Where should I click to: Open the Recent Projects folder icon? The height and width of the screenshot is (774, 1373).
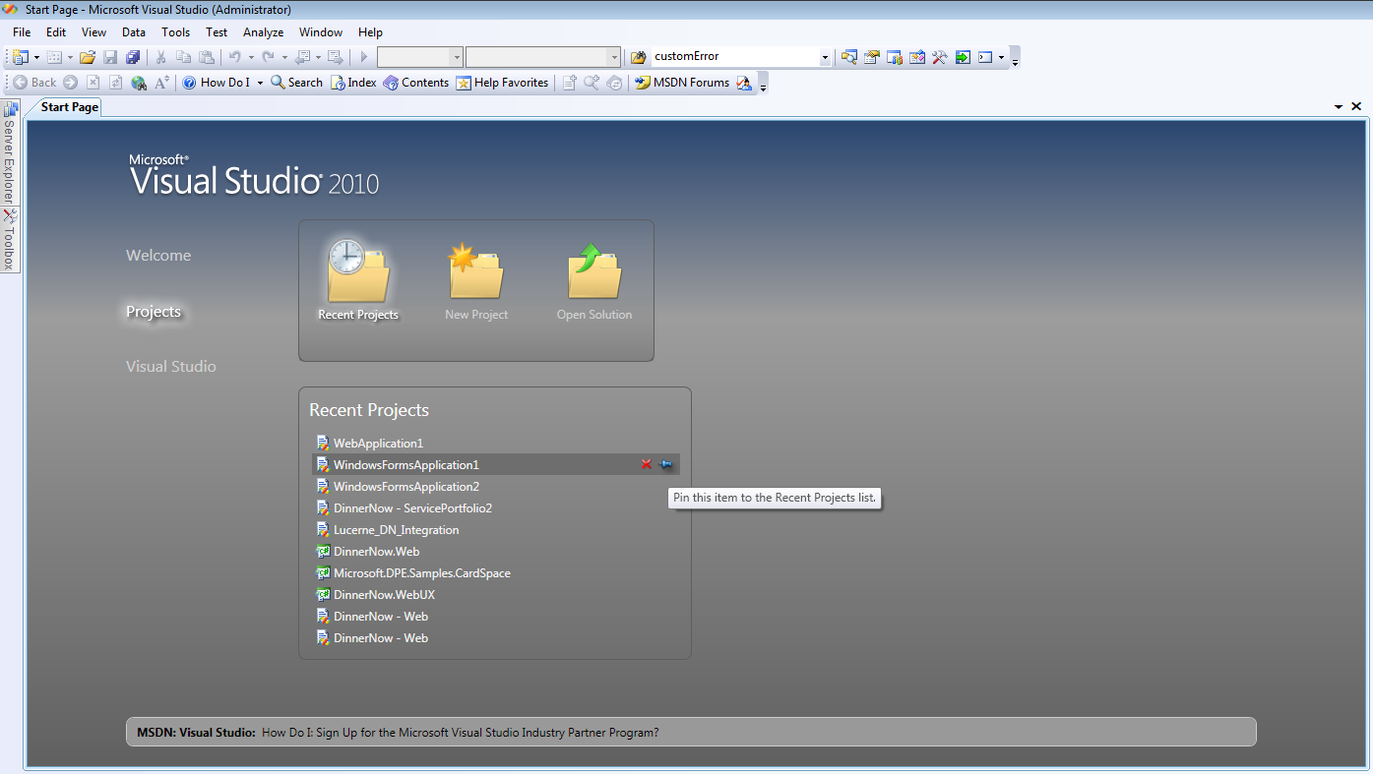point(358,271)
